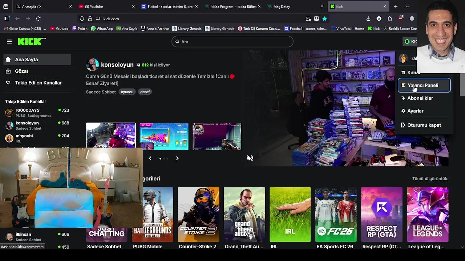Image resolution: width=465 pixels, height=261 pixels.
Task: Click the shield icon in address bar
Action: coord(82,18)
